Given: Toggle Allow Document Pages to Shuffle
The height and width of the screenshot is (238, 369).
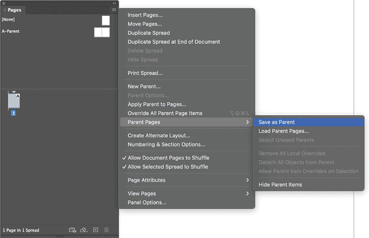Looking at the screenshot, I should [x=168, y=158].
